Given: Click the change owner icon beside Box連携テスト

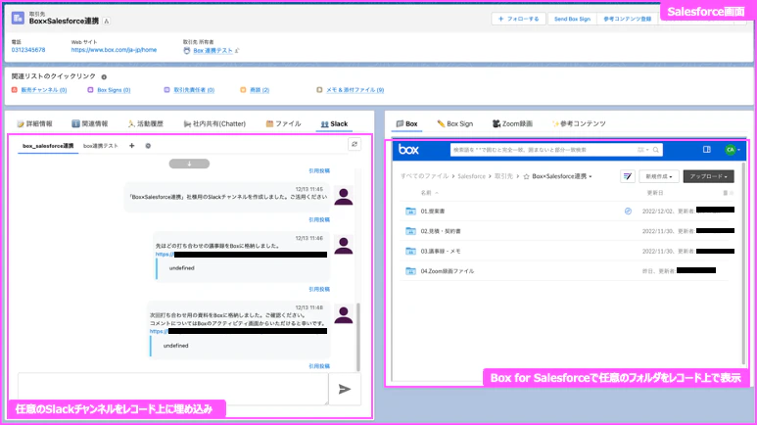Looking at the screenshot, I should [x=237, y=50].
